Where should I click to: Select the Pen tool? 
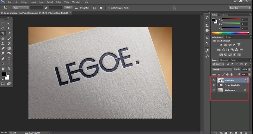click(3, 58)
